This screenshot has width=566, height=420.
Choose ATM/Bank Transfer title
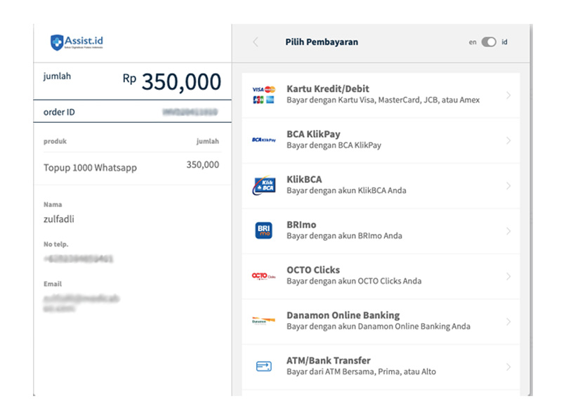point(329,360)
